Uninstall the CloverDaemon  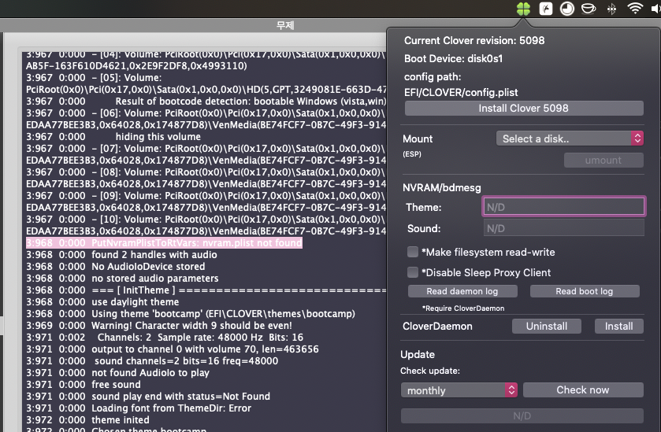click(x=546, y=326)
